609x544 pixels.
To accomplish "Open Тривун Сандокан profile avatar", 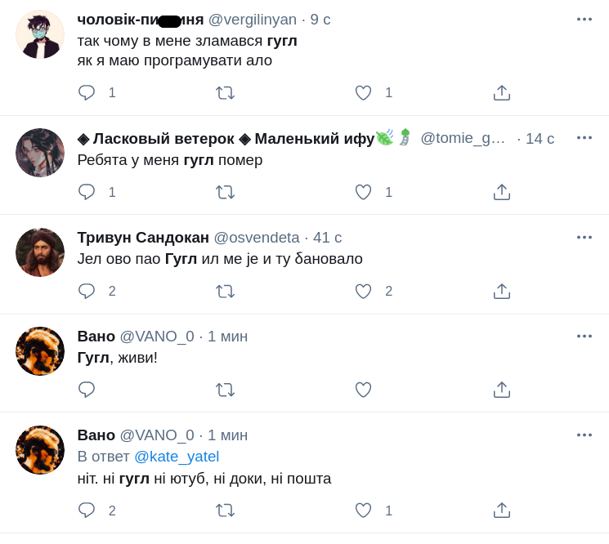I will click(40, 252).
